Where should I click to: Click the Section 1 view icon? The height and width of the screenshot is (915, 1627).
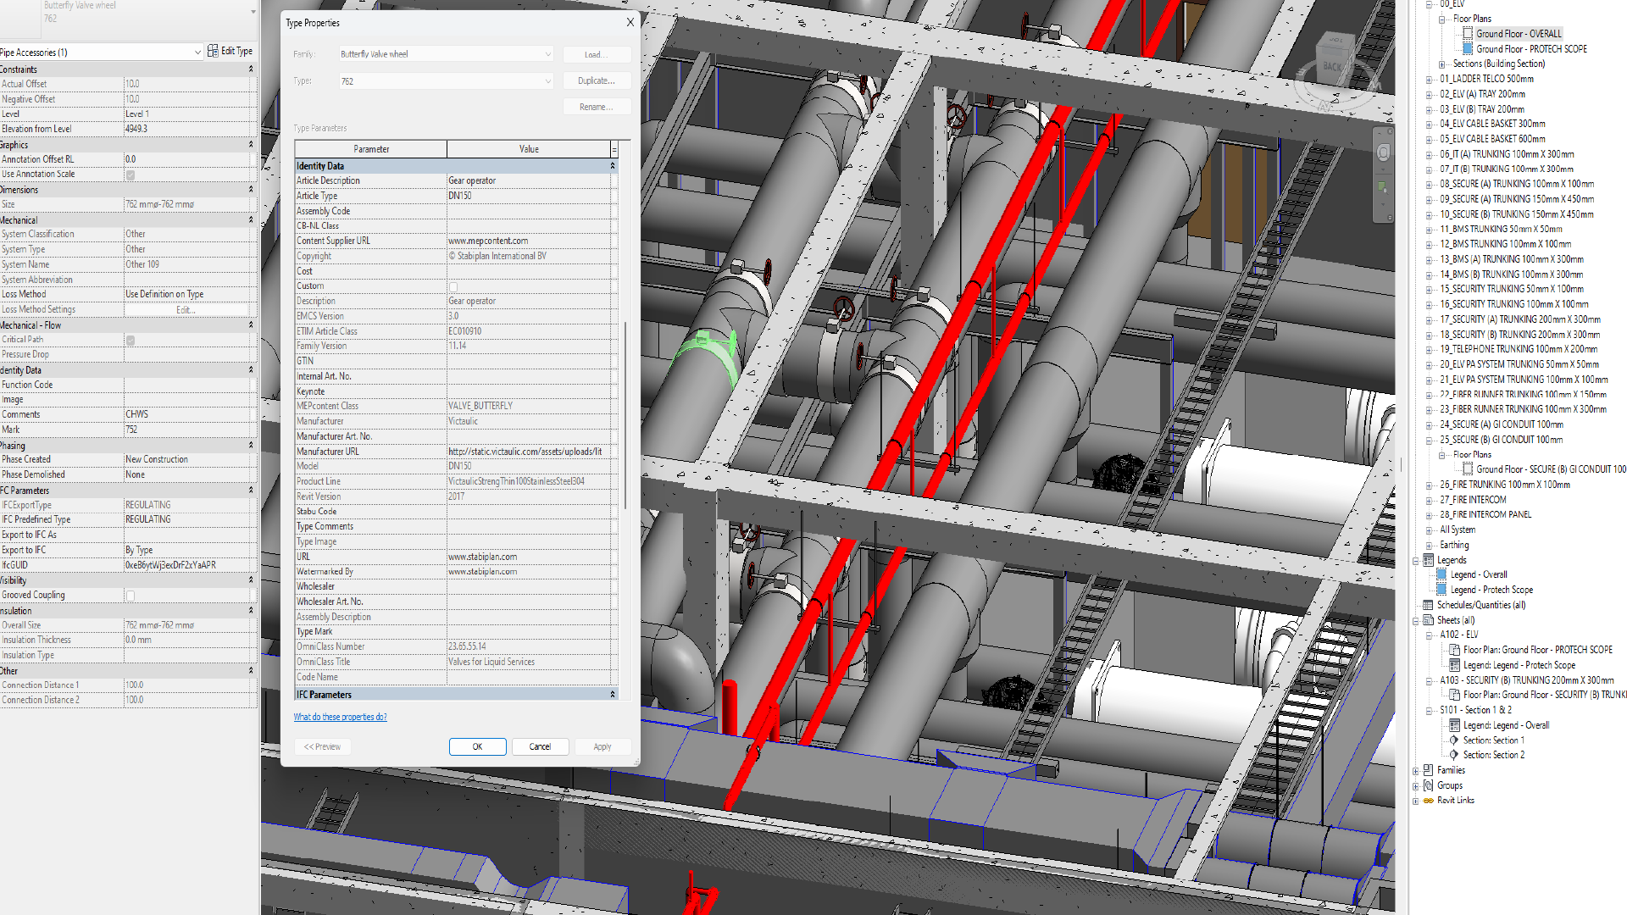point(1454,740)
